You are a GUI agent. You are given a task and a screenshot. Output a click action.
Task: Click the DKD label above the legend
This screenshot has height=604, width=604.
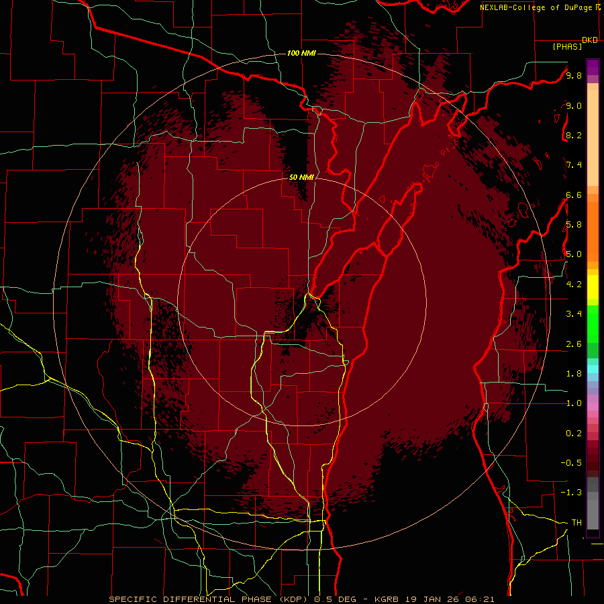click(590, 40)
